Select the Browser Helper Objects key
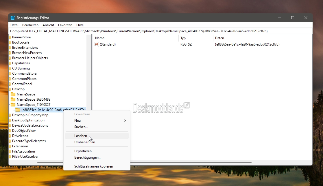Image resolution: width=323 pixels, height=186 pixels. [x=30, y=58]
